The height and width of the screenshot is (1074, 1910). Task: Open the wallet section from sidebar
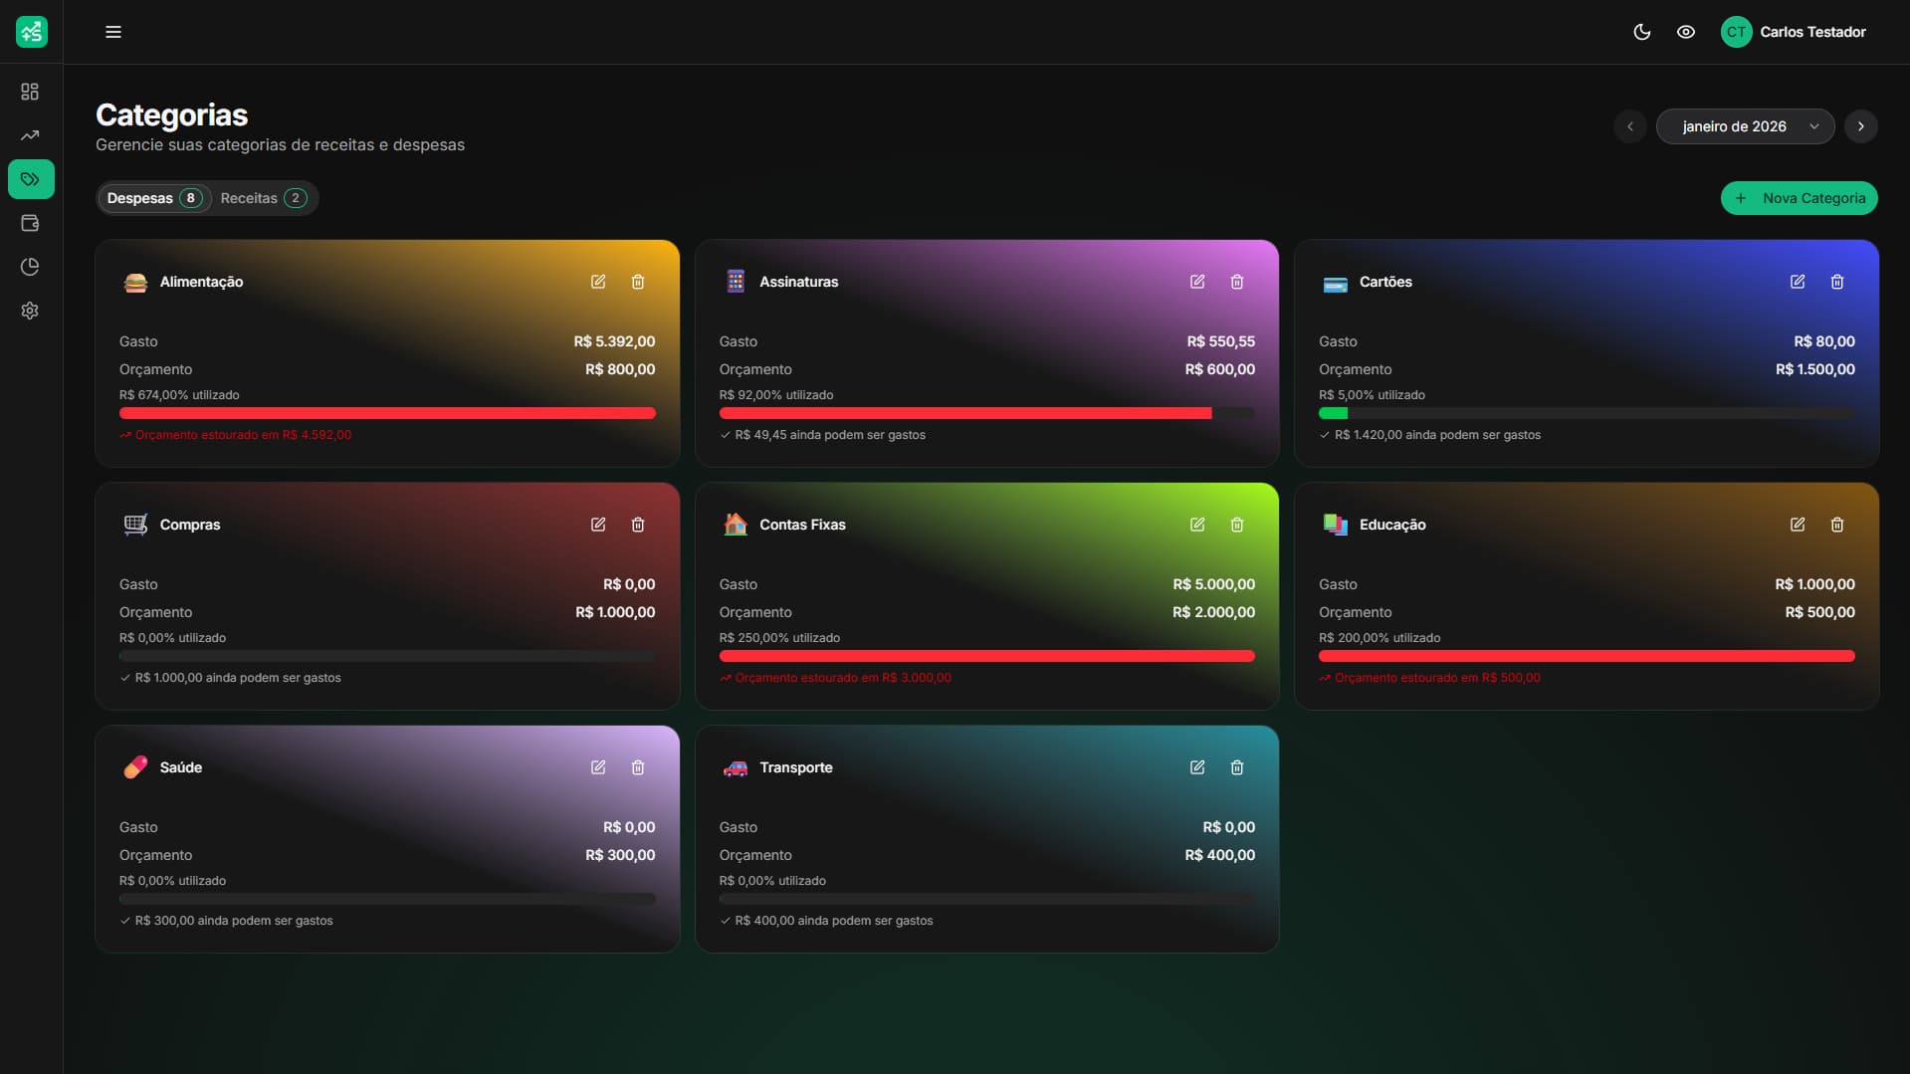click(30, 223)
